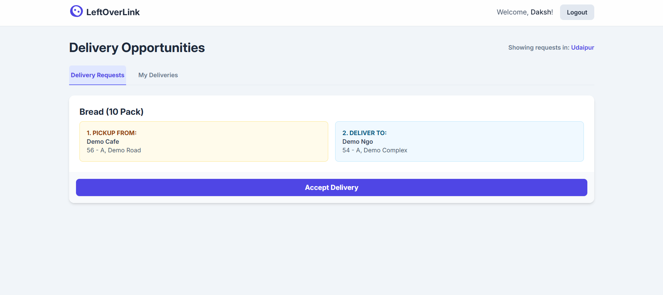This screenshot has height=295, width=663.
Task: Click the '2. DELIVER TO' label
Action: point(364,133)
